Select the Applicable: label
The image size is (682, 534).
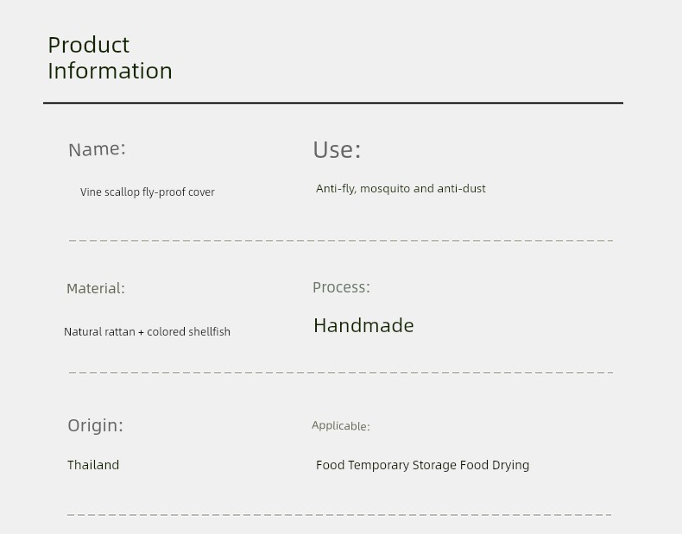[340, 426]
